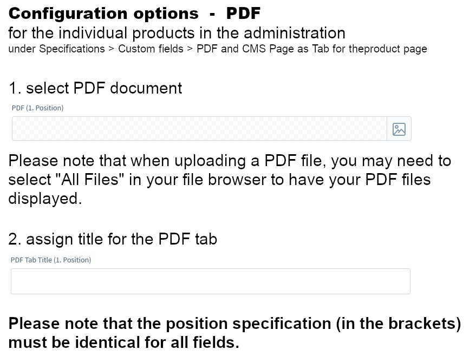Click '(in the brackets)' in bold note
The height and width of the screenshot is (356, 476).
(x=399, y=324)
